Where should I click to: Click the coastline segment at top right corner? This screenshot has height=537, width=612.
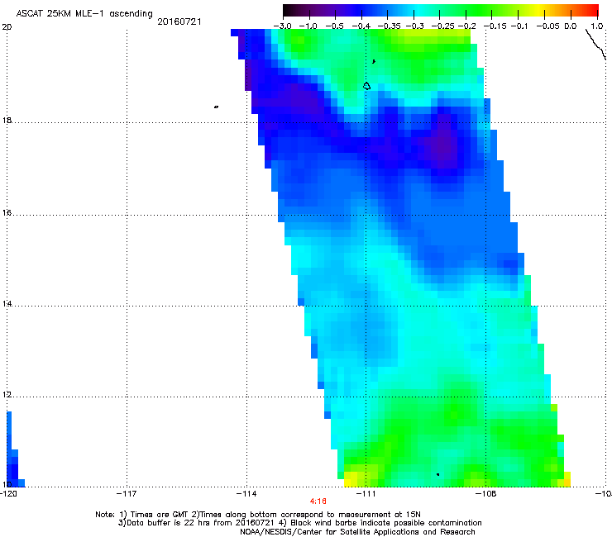(595, 45)
